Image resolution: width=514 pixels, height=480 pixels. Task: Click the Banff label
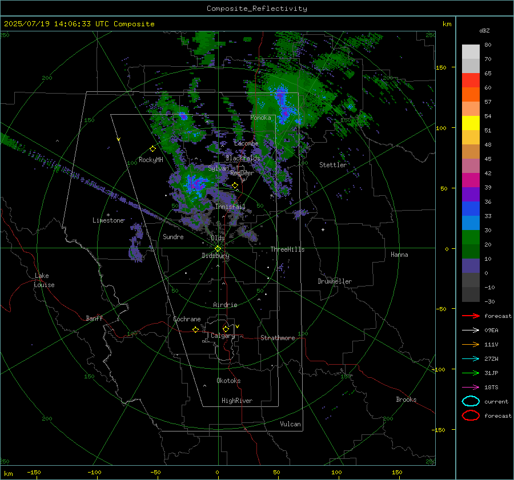(94, 318)
